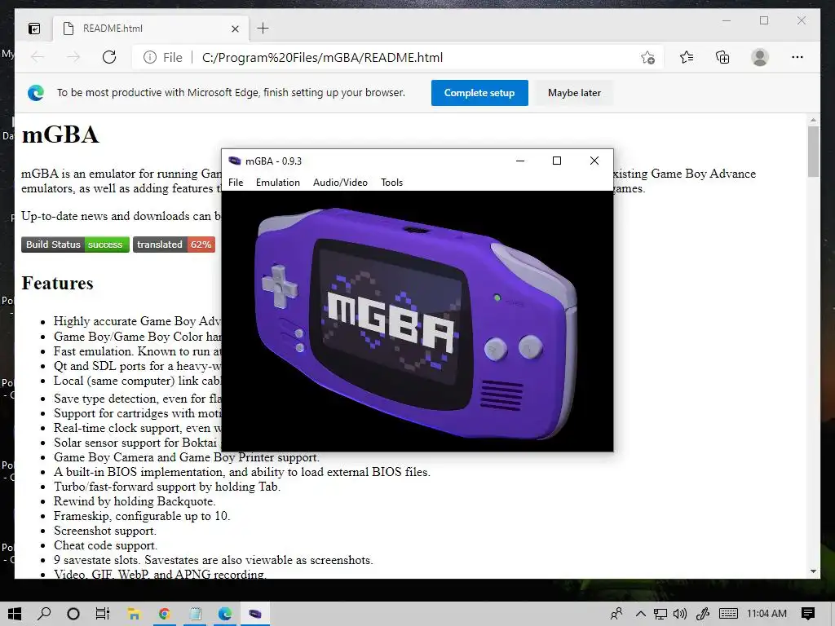The height and width of the screenshot is (626, 835).
Task: Open Cortana from the taskbar
Action: tap(73, 614)
